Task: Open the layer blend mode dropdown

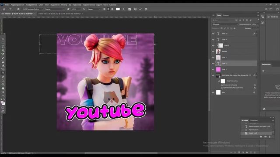Action: coord(225,24)
